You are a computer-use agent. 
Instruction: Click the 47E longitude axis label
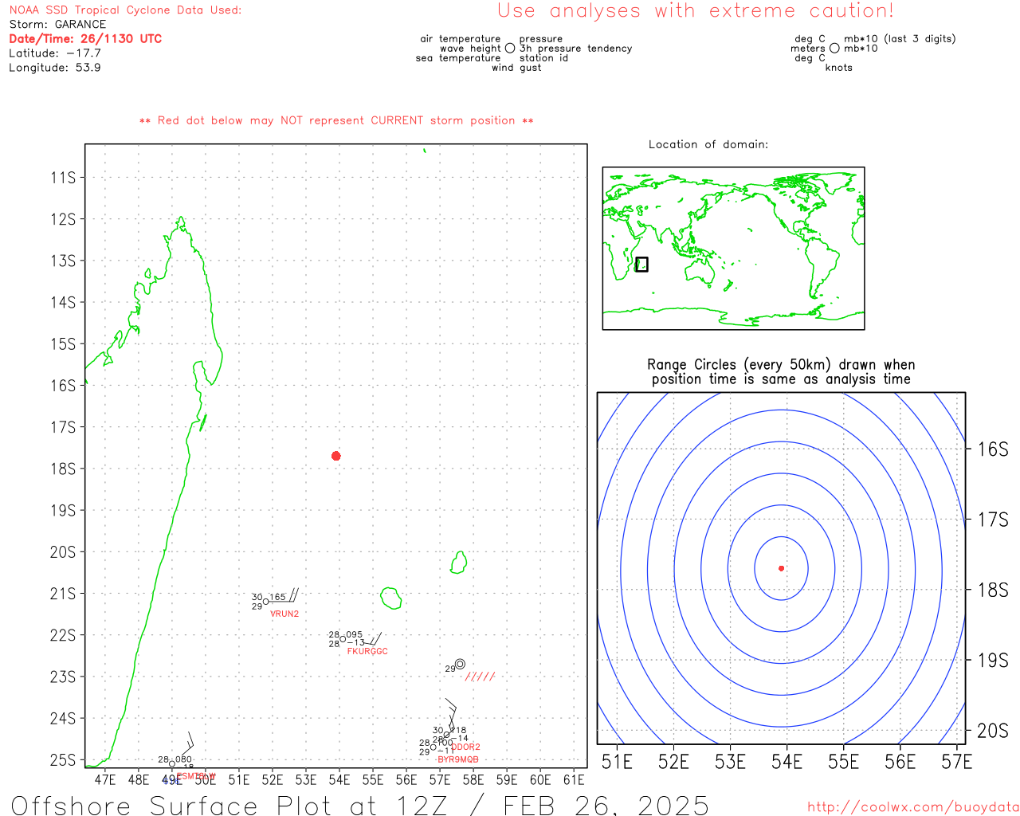pyautogui.click(x=105, y=780)
